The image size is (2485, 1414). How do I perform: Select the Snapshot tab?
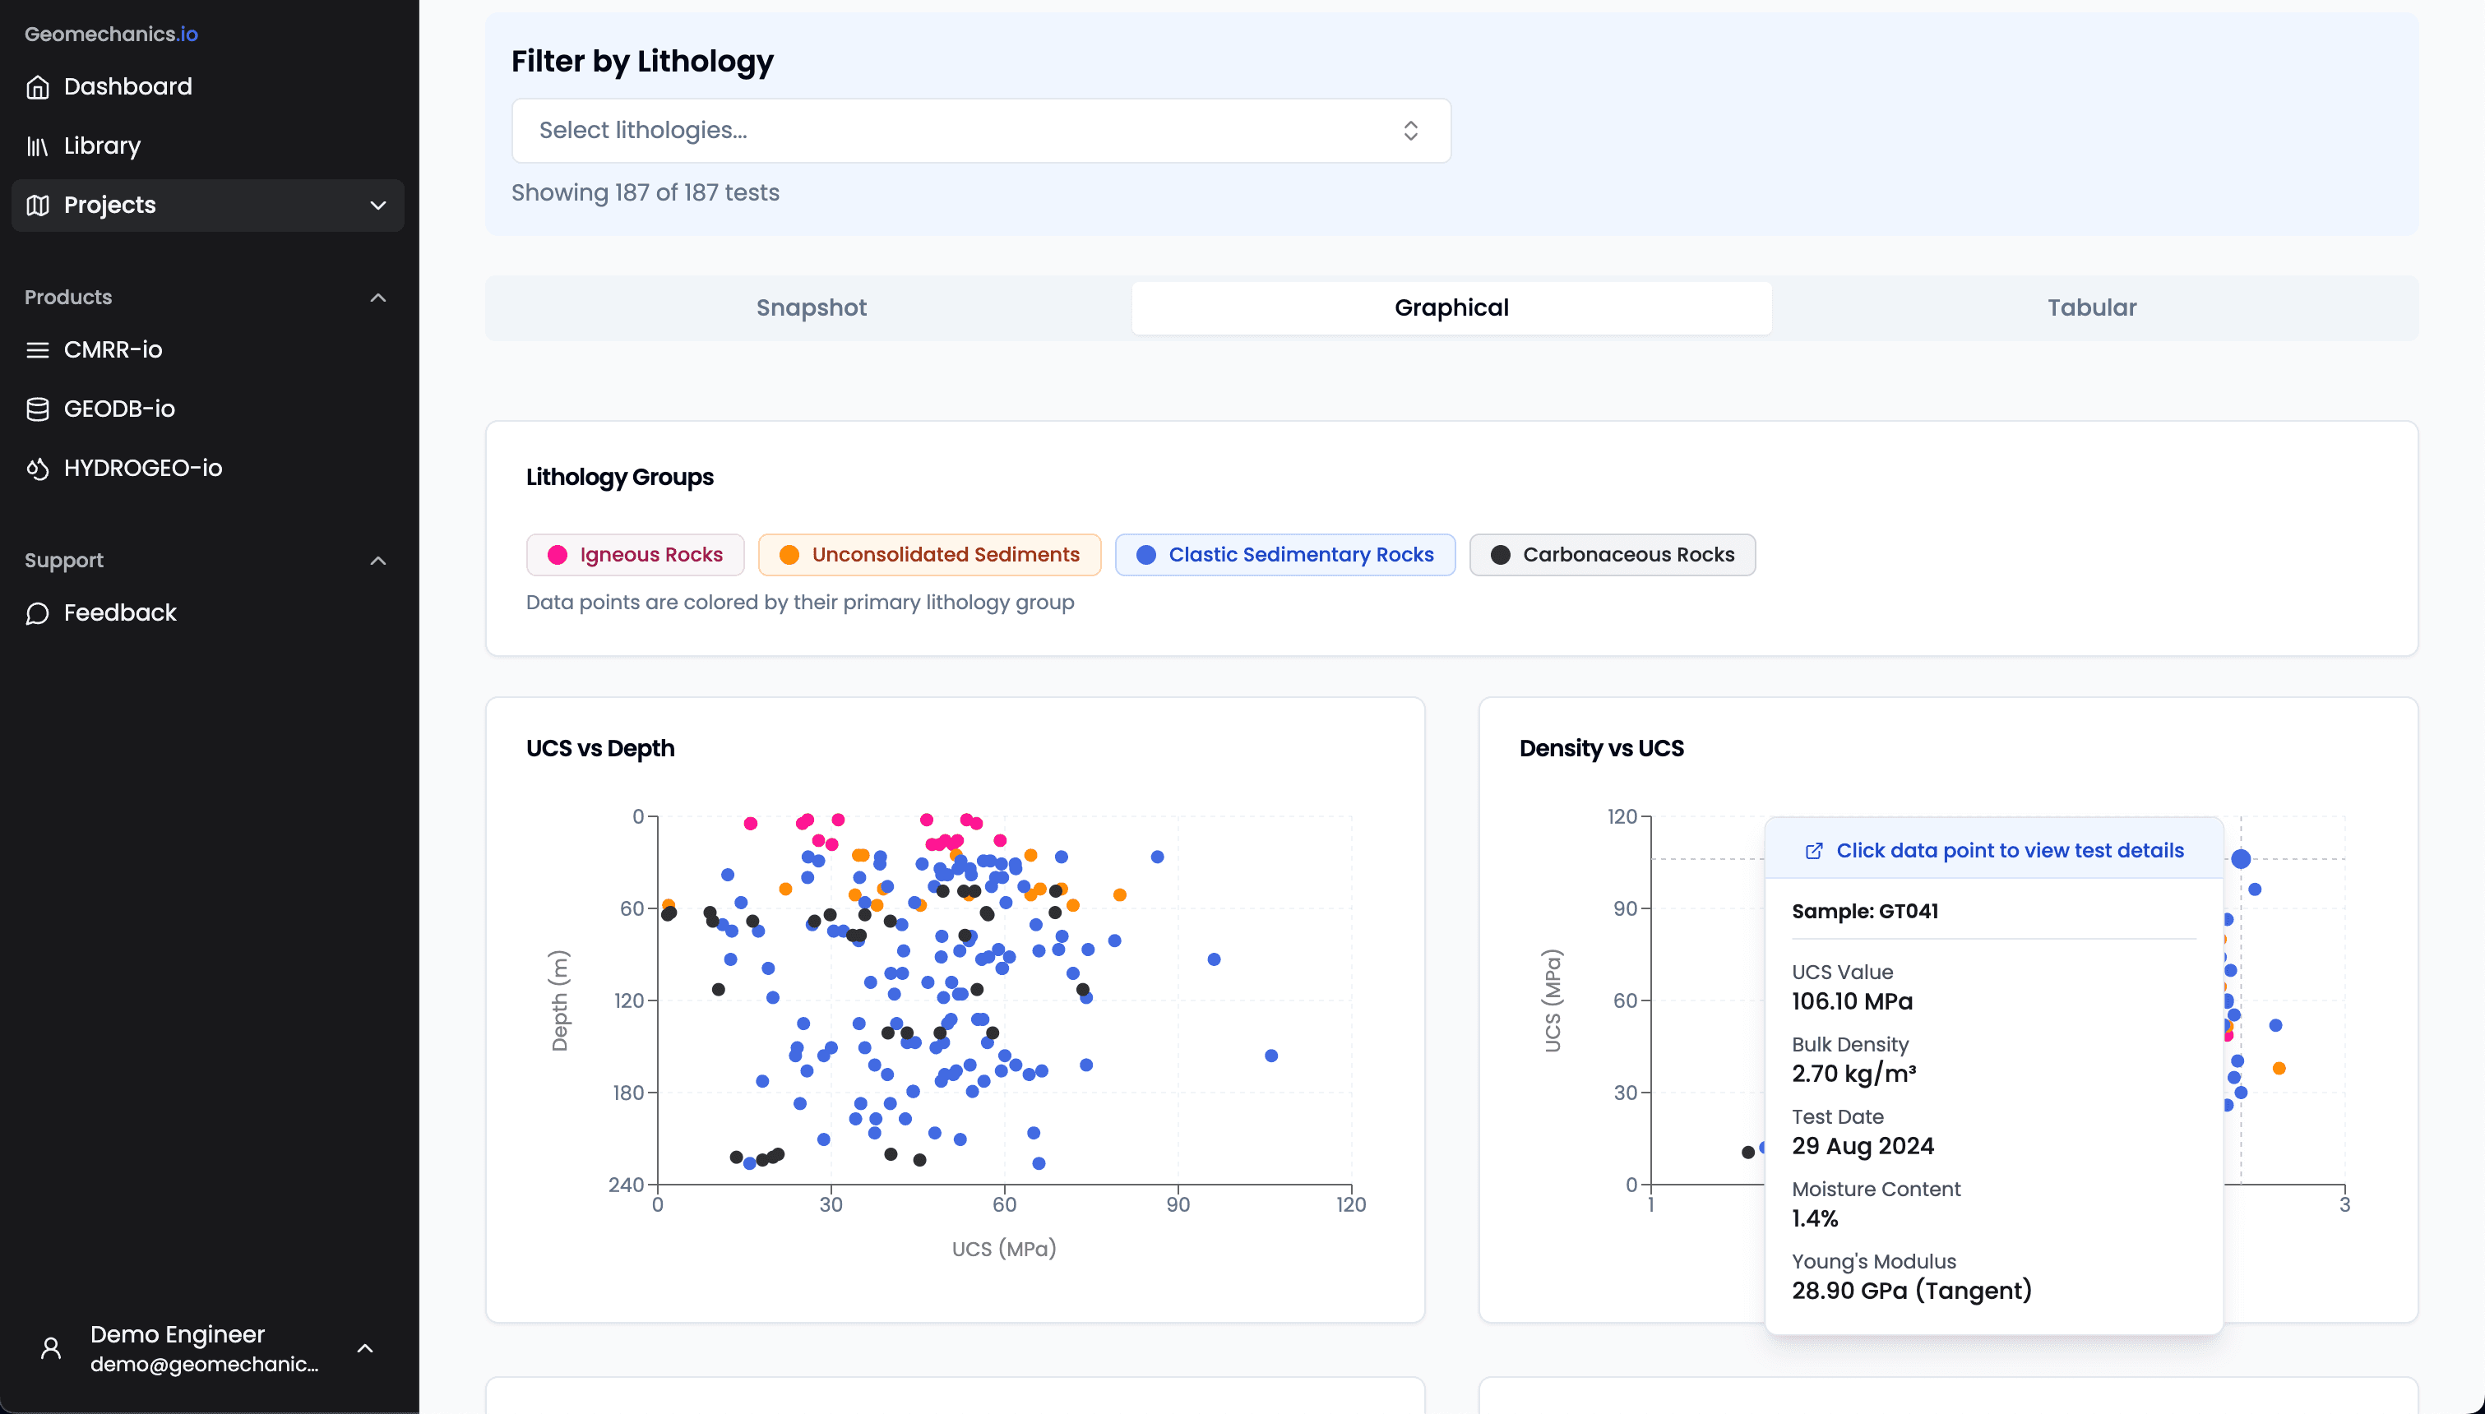811,307
